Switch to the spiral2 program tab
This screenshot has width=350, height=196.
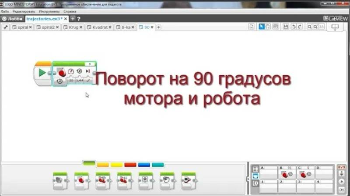(48, 27)
